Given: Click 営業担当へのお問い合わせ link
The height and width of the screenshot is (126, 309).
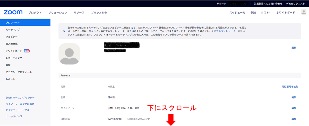Looking at the screenshot, I should point(268,4).
